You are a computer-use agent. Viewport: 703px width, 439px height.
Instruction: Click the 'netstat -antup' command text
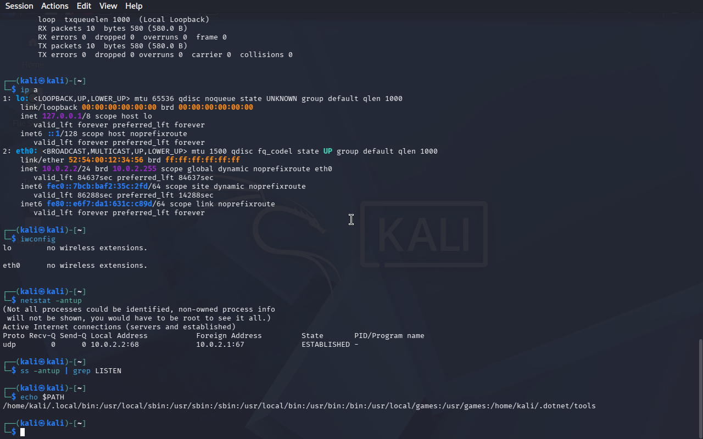coord(51,301)
